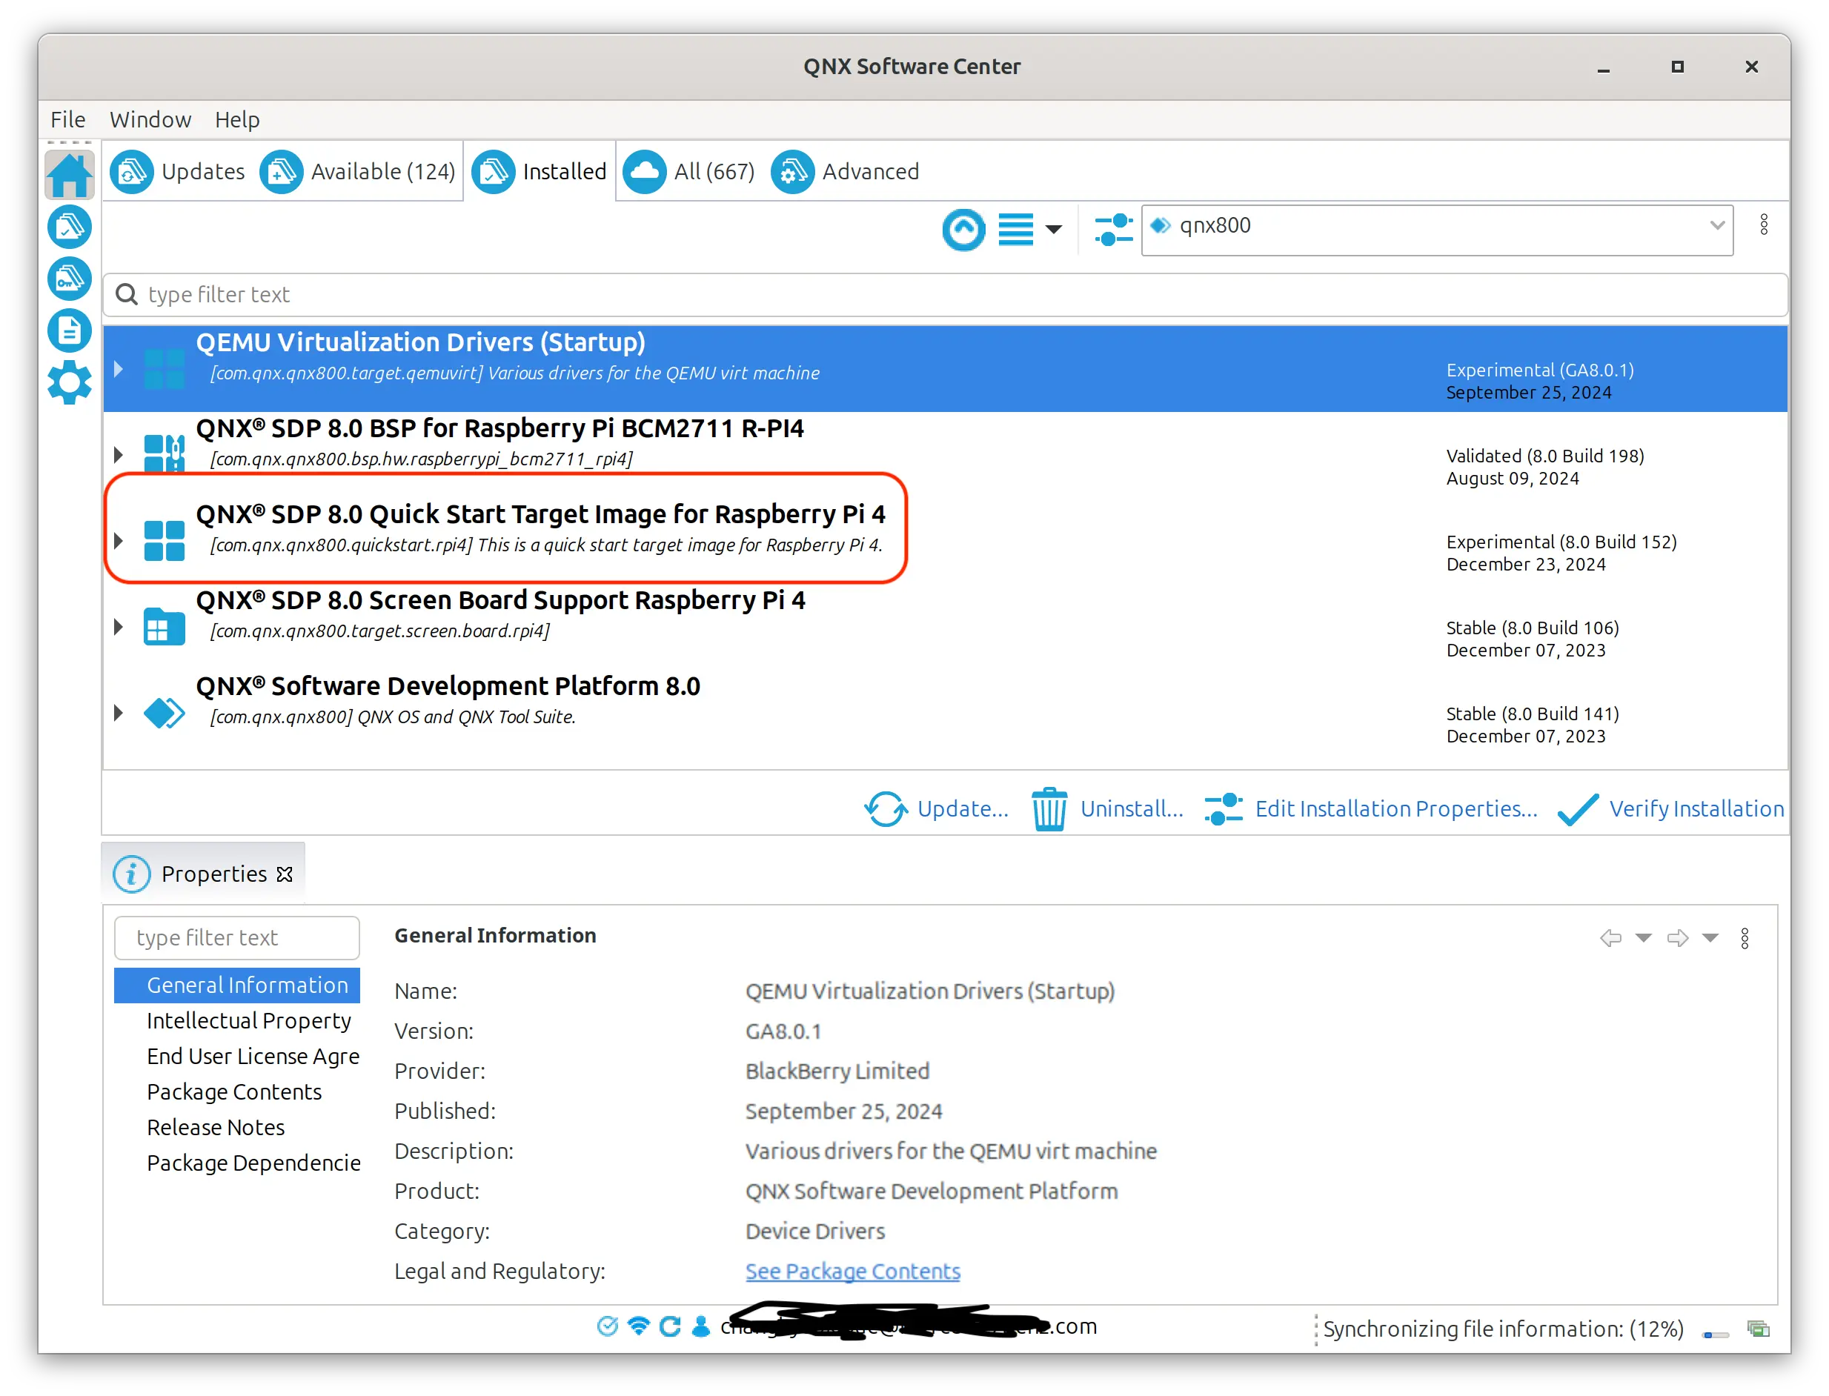Open the Window menu
1829x1396 pixels.
click(x=150, y=119)
